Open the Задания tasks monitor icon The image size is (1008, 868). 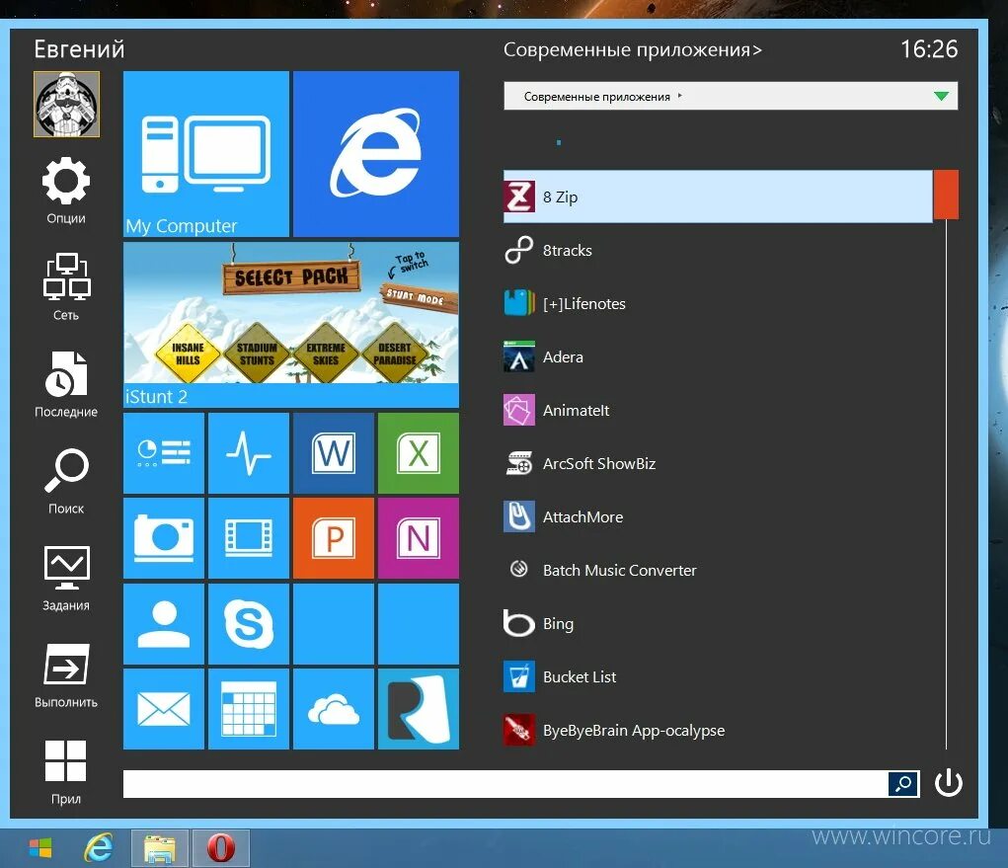[x=66, y=568]
